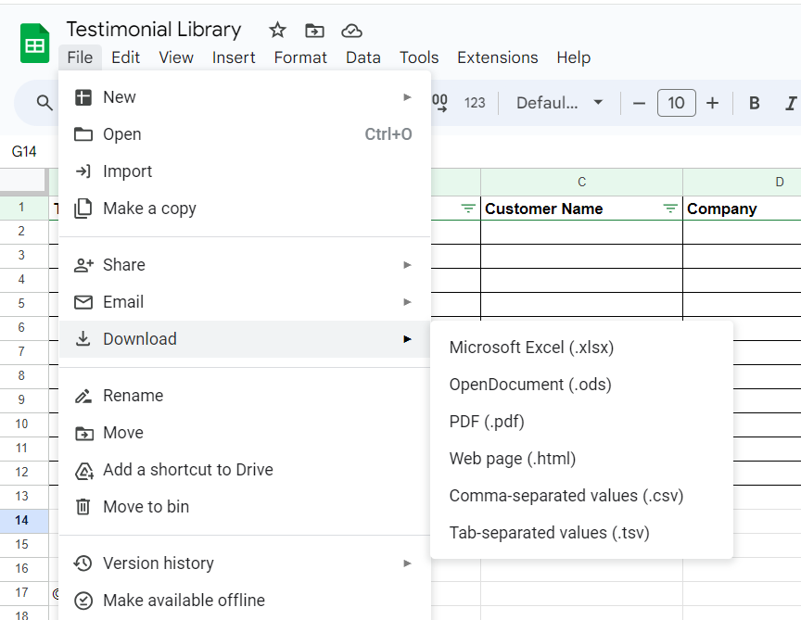This screenshot has width=801, height=620.
Task: Click the search magnifier in toolbar
Action: click(44, 103)
